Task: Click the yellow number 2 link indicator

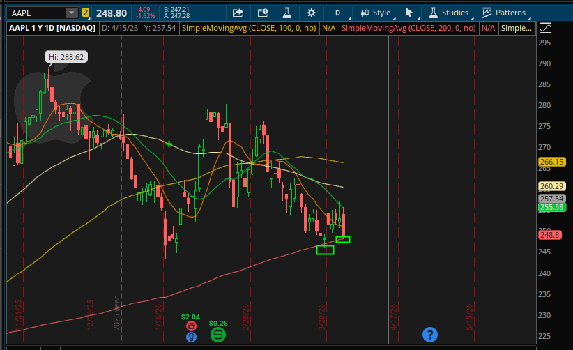Action: coord(86,13)
